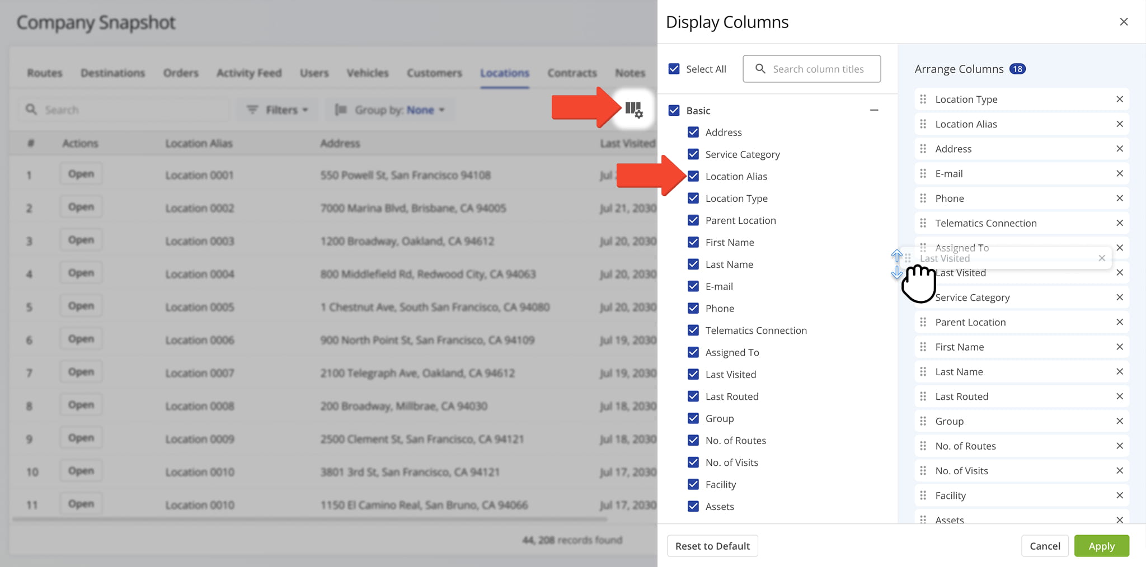1146x567 pixels.
Task: Switch to the Activity Feed tab
Action: (x=249, y=73)
